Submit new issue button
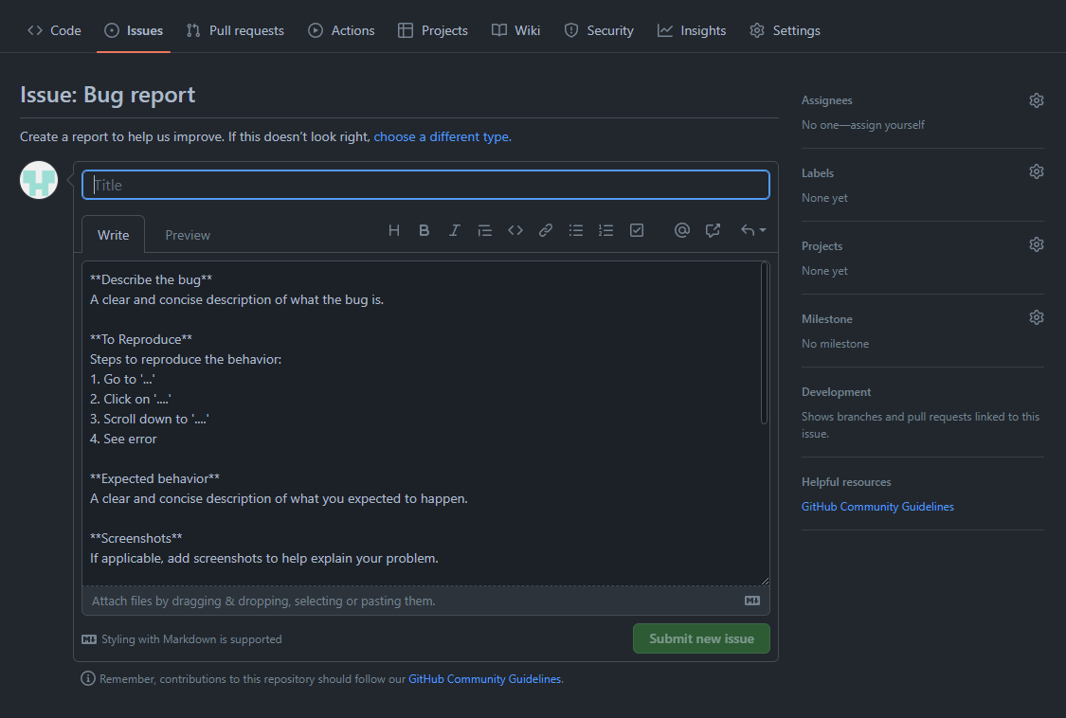The height and width of the screenshot is (718, 1066). (x=701, y=638)
